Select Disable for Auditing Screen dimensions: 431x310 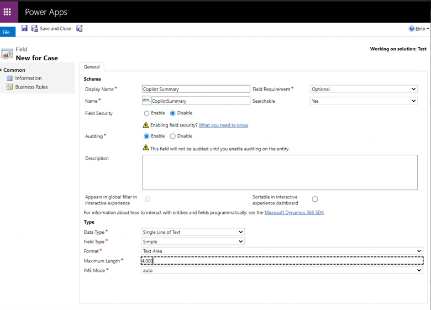(x=172, y=136)
